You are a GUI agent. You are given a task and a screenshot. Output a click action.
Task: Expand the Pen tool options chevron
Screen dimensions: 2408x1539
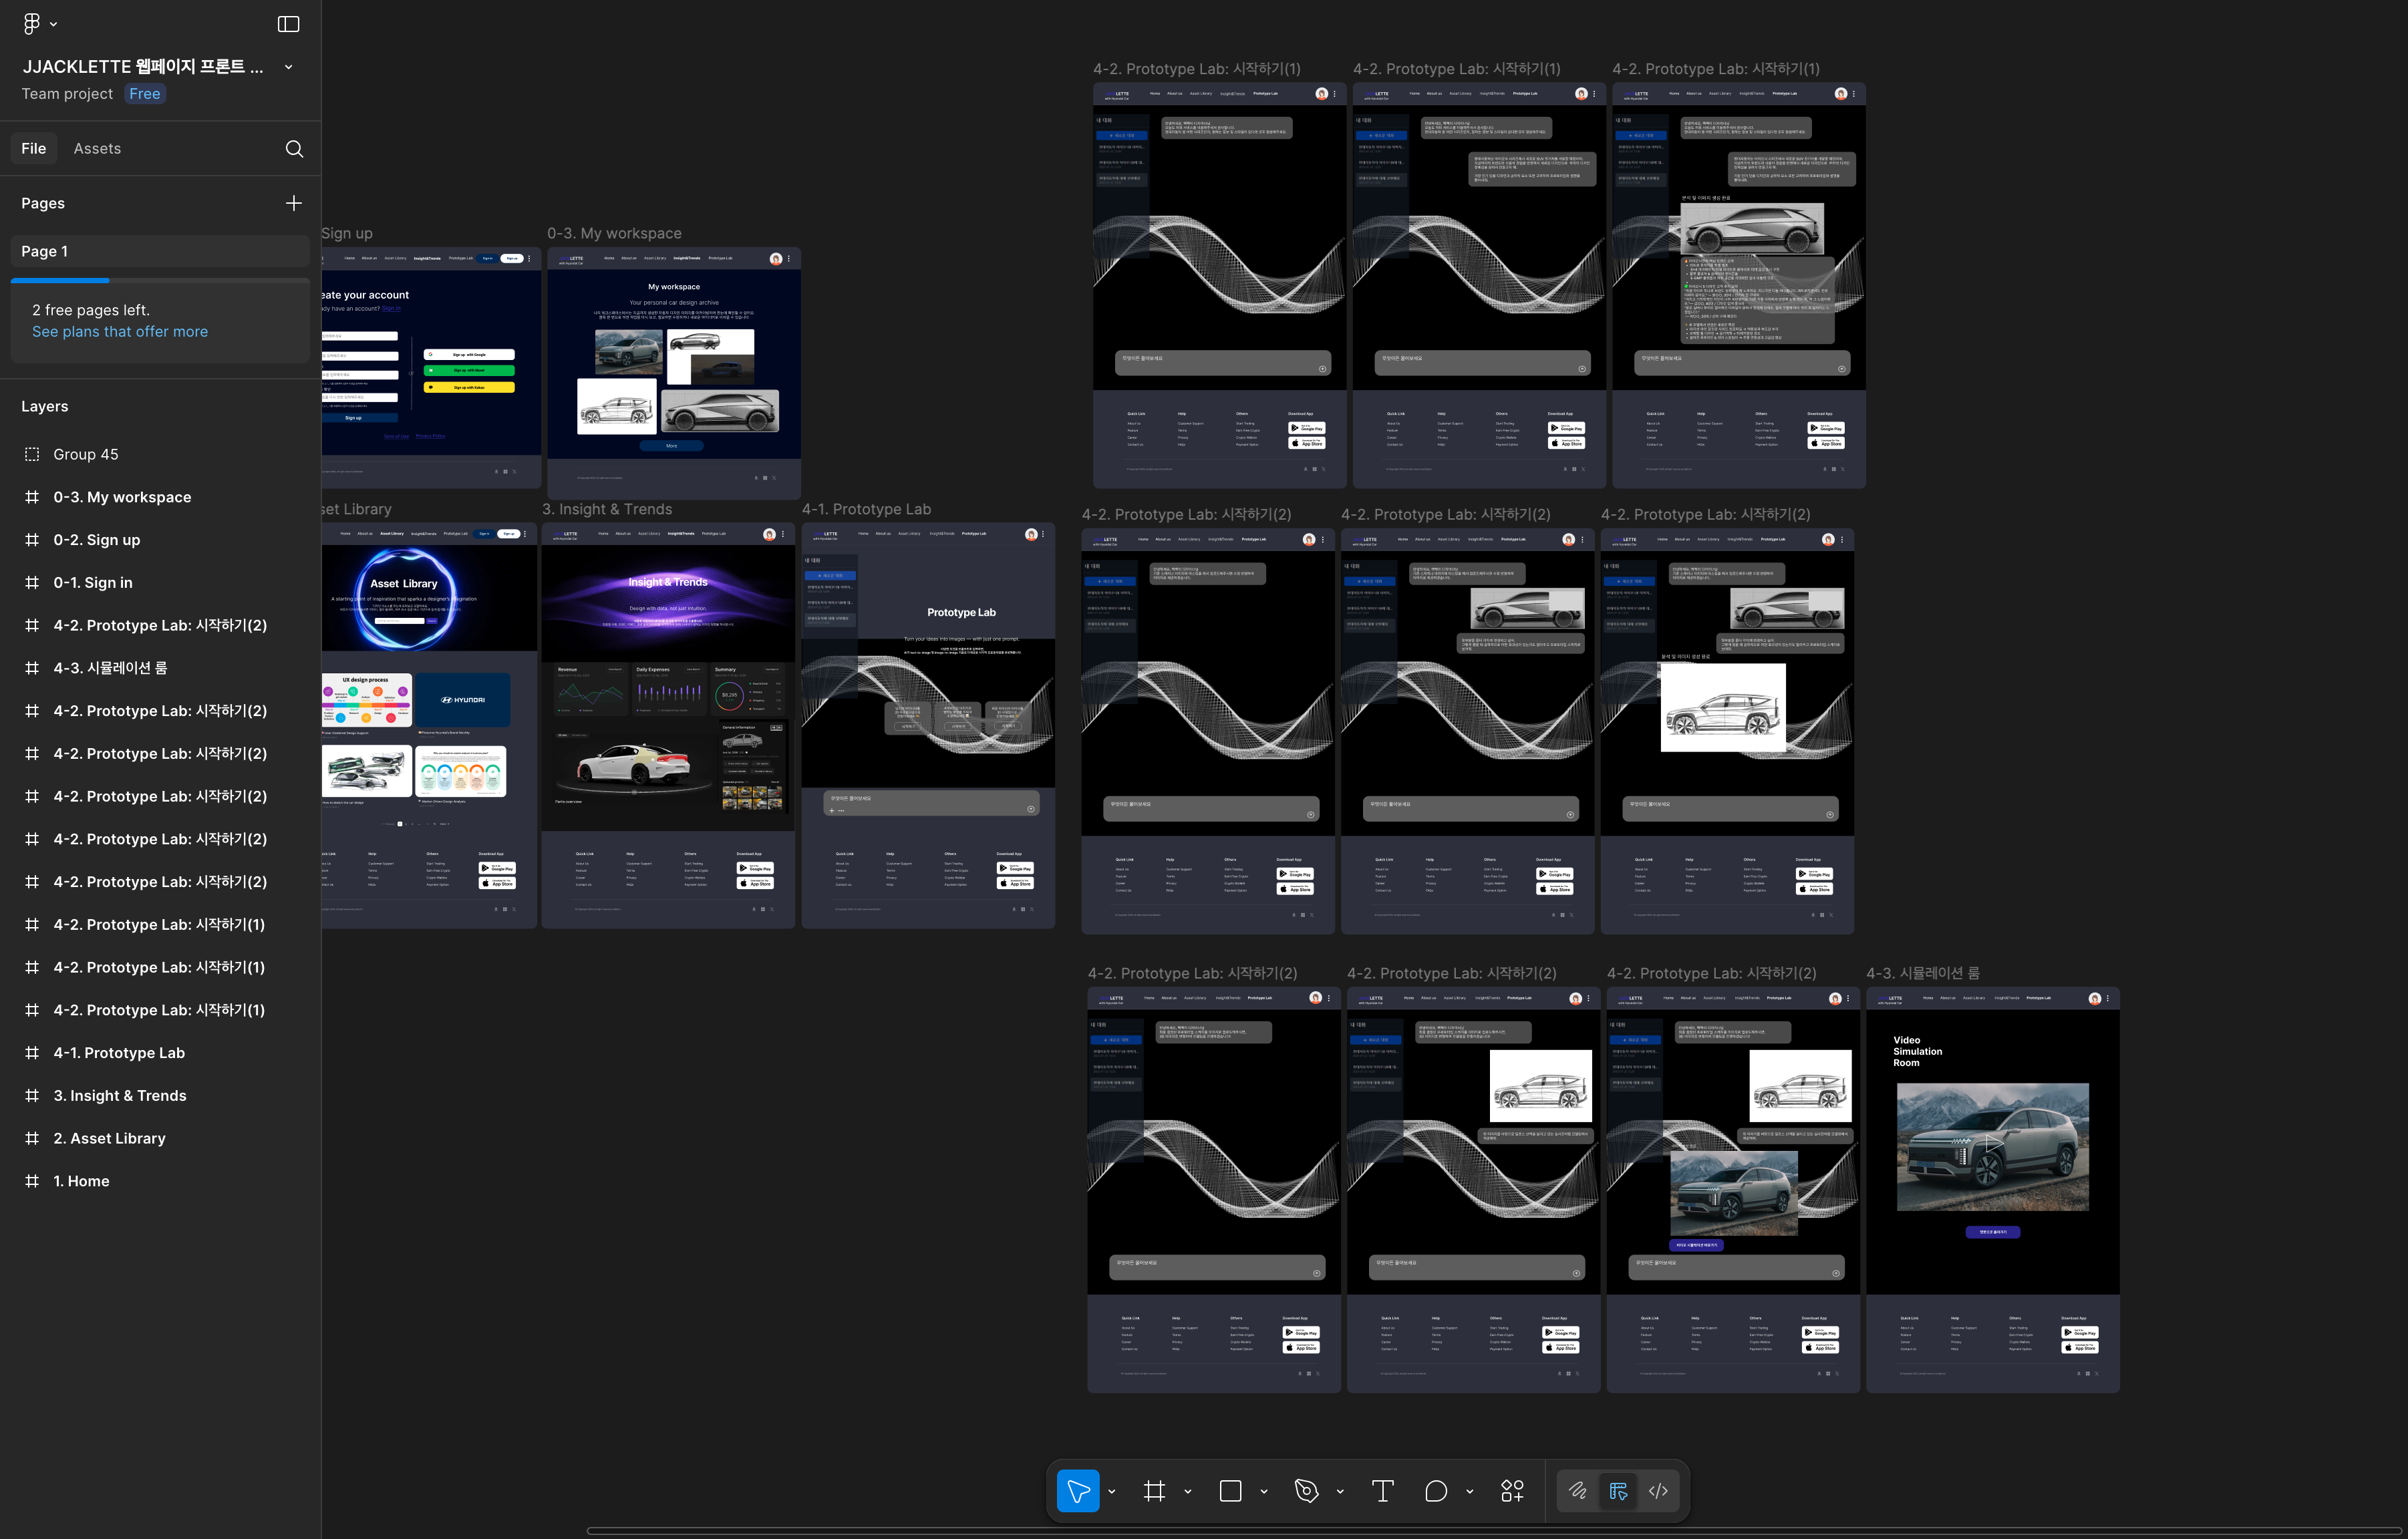point(1340,1492)
